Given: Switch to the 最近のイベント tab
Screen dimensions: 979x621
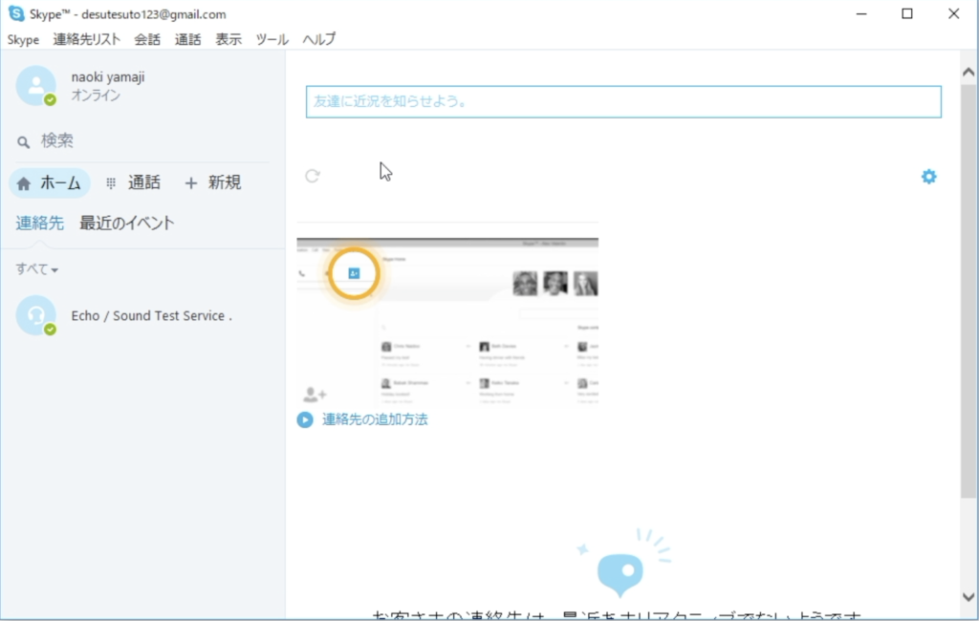Looking at the screenshot, I should coord(127,223).
